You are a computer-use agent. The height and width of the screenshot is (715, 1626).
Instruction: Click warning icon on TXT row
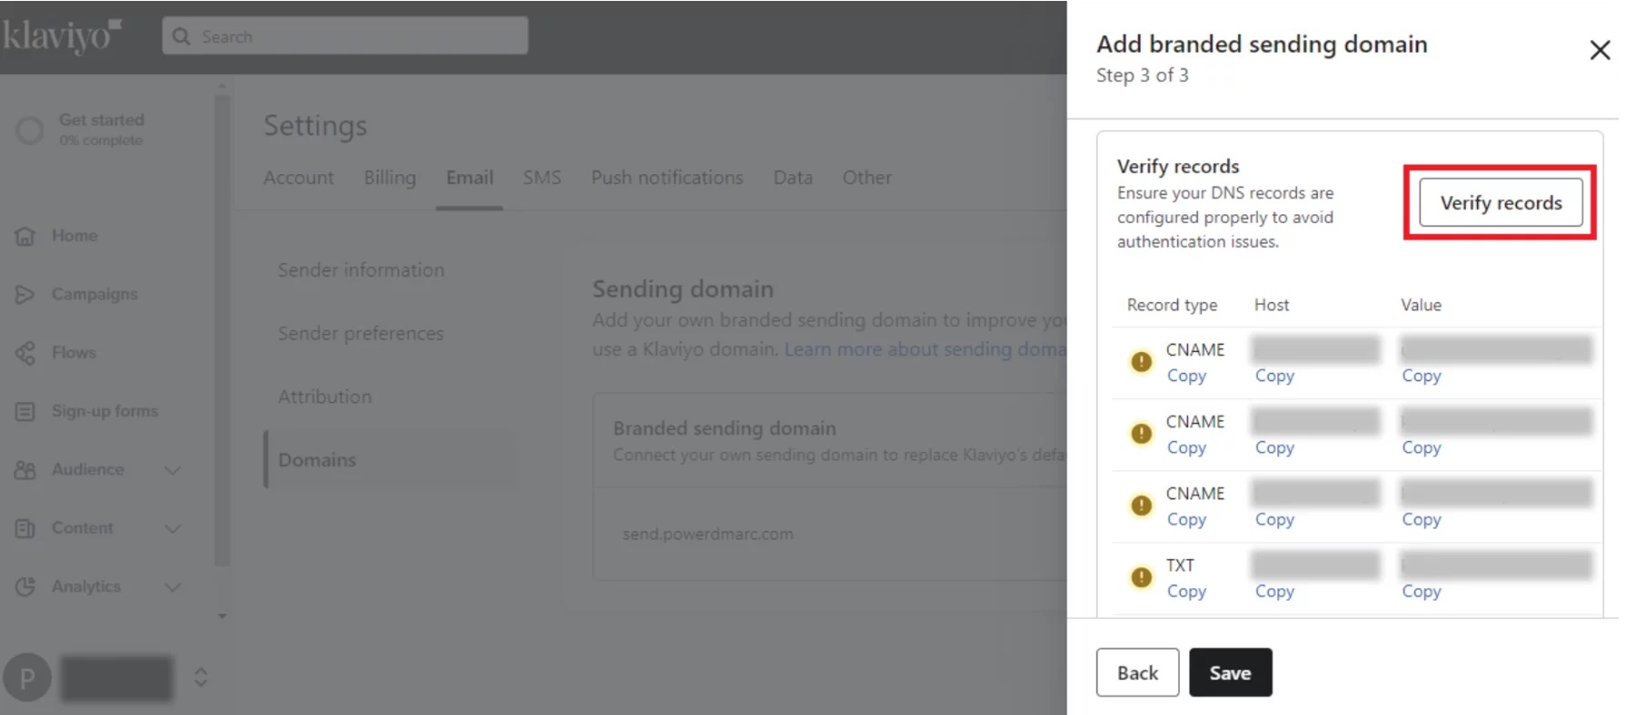pos(1141,577)
